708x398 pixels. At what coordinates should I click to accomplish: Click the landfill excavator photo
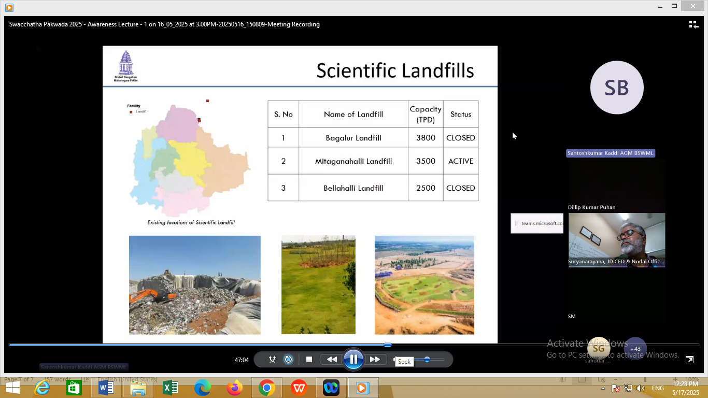click(195, 285)
